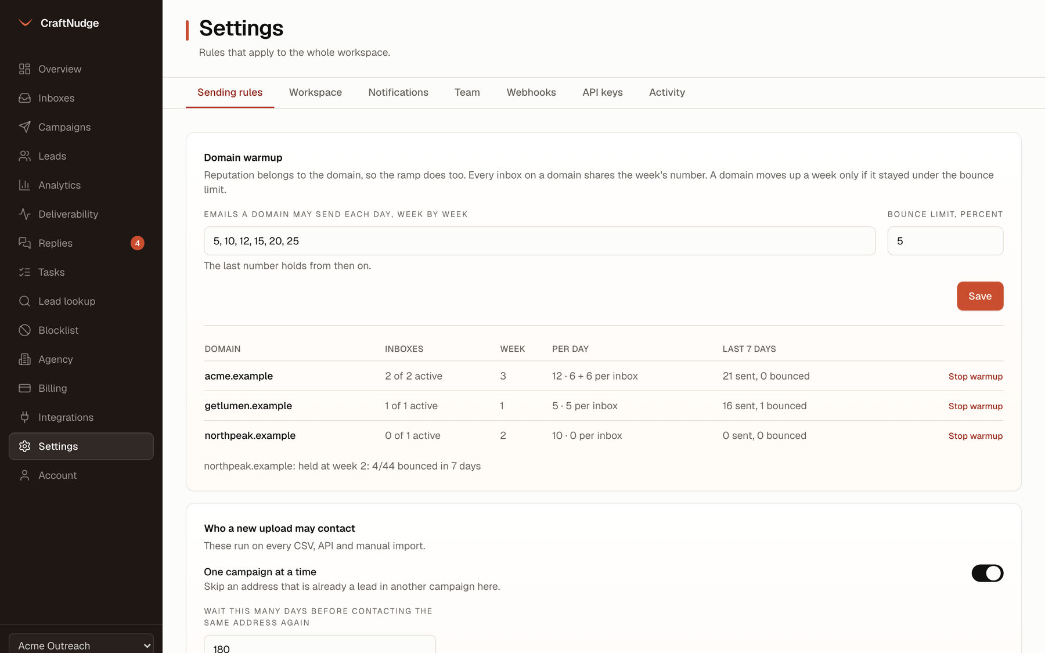
Task: Stop warmup for acme.example
Action: point(975,376)
